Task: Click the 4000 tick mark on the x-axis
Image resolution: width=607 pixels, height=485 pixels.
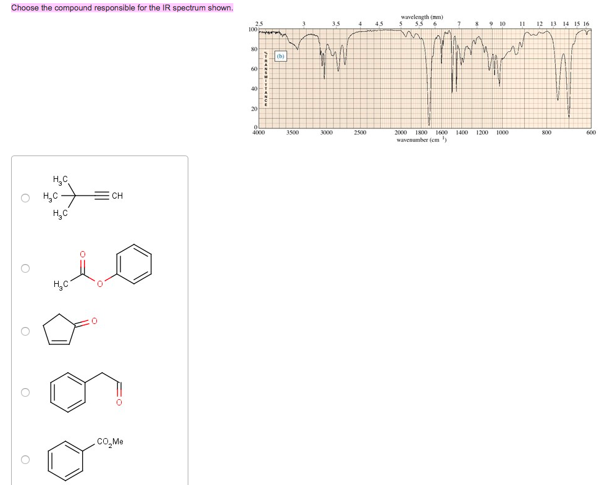Action: (x=258, y=131)
